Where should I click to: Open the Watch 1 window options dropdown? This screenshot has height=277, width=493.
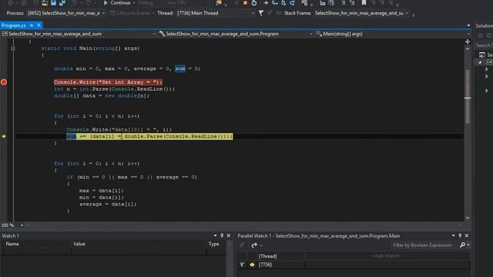click(215, 235)
